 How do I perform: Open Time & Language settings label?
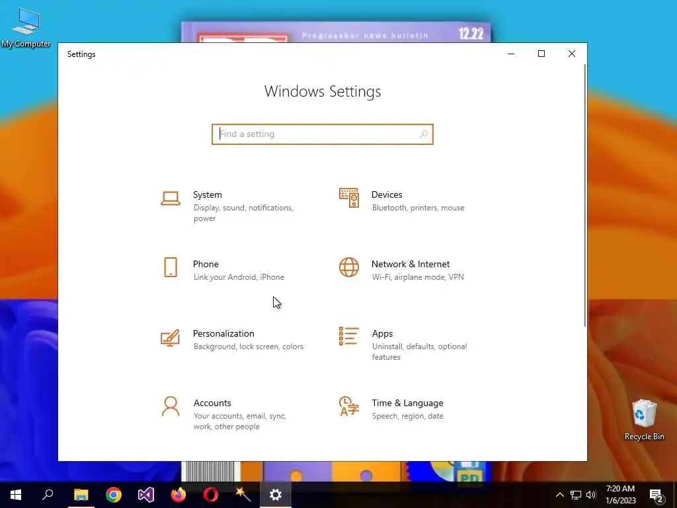pyautogui.click(x=407, y=403)
